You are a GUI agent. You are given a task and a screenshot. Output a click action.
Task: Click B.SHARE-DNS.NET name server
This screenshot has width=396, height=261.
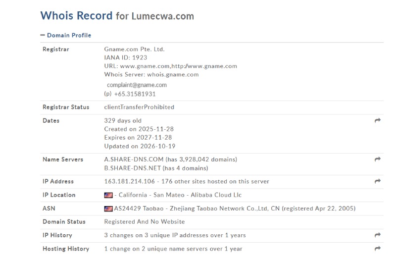pyautogui.click(x=133, y=168)
